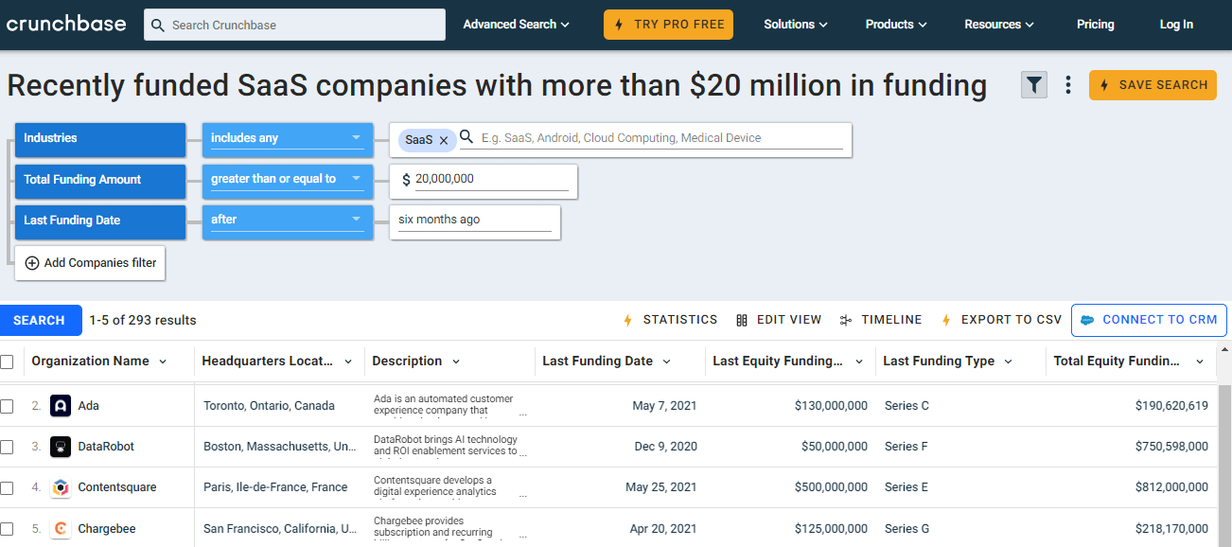1232x547 pixels.
Task: Click the Ada company logo
Action: click(61, 406)
